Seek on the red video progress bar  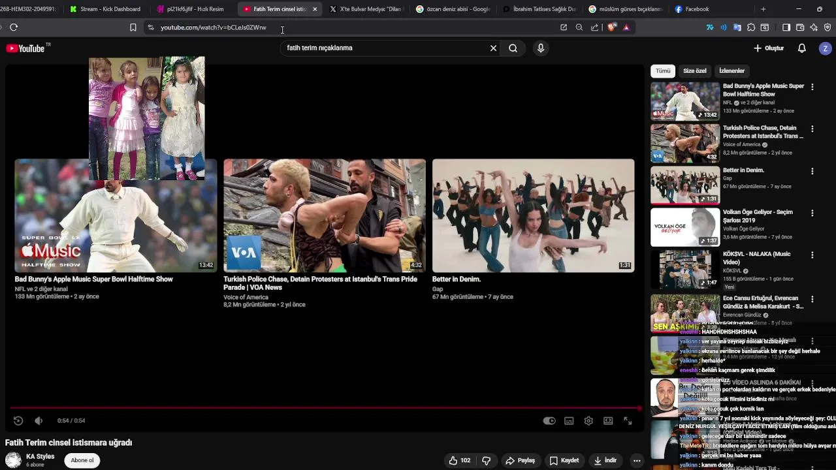325,409
